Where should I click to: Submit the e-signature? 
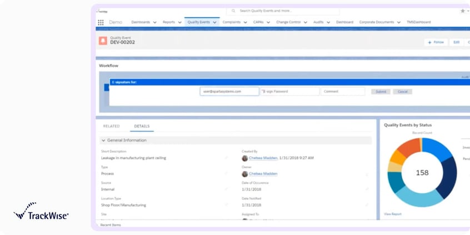coord(381,92)
